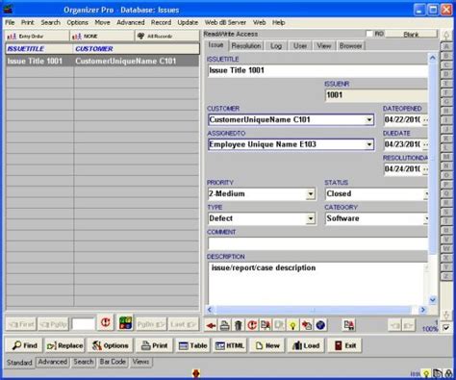This screenshot has width=456, height=380.
Task: Click the letter Z index button
Action: coord(445,276)
